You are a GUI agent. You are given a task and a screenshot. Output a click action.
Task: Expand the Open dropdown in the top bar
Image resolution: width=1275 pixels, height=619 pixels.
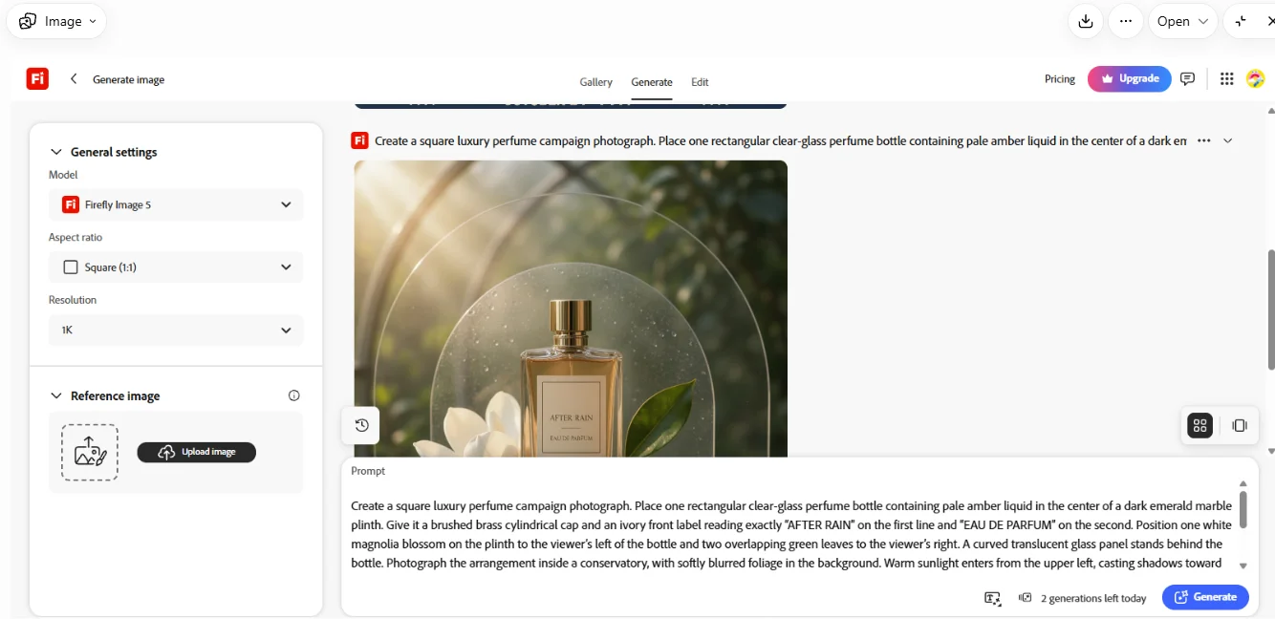click(1182, 21)
